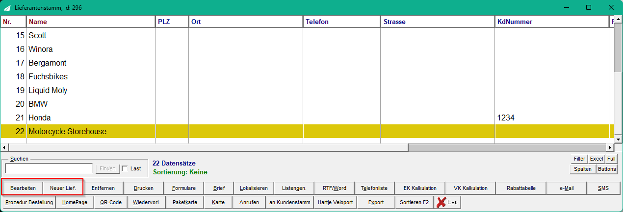Image resolution: width=623 pixels, height=212 pixels.
Task: Click the HomePage button
Action: click(x=75, y=202)
